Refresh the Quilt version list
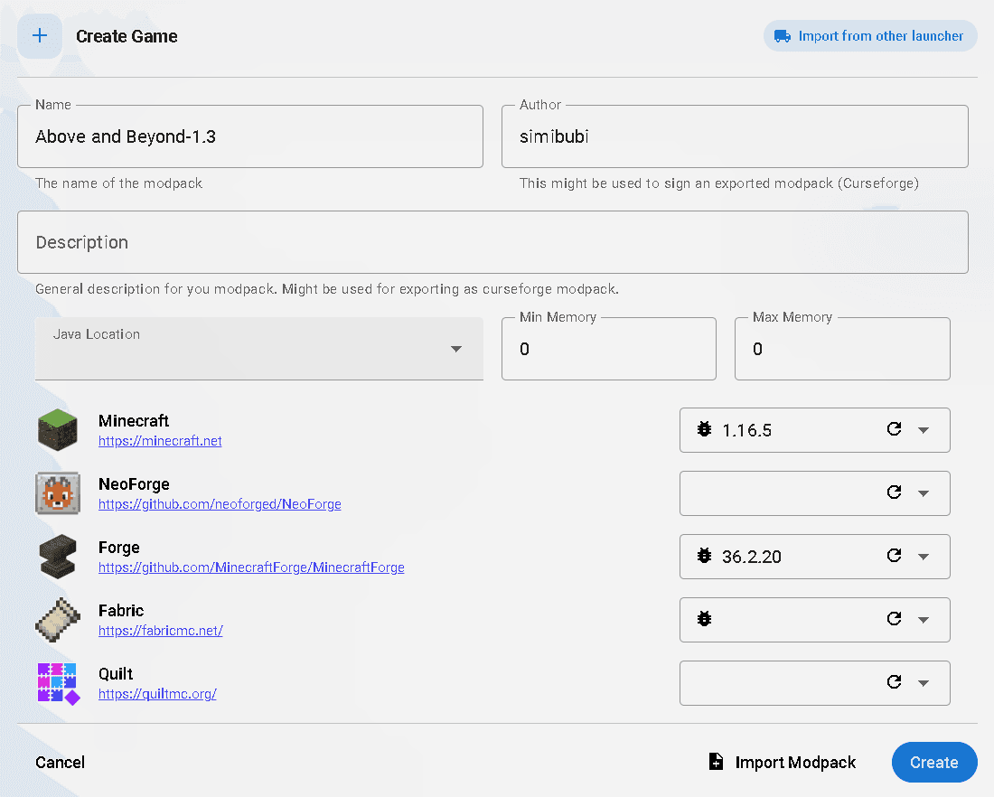Screen dimensions: 994x797 click(x=894, y=681)
